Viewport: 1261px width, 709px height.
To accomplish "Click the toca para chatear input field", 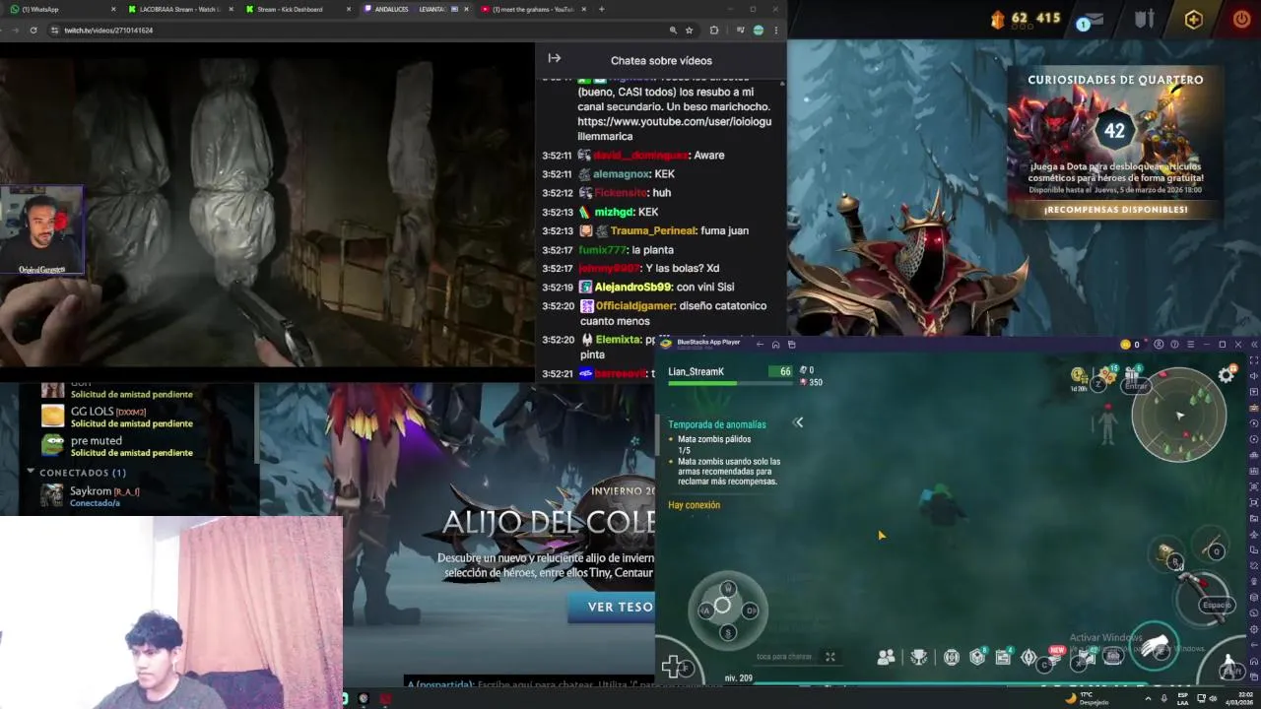I will 784,657.
